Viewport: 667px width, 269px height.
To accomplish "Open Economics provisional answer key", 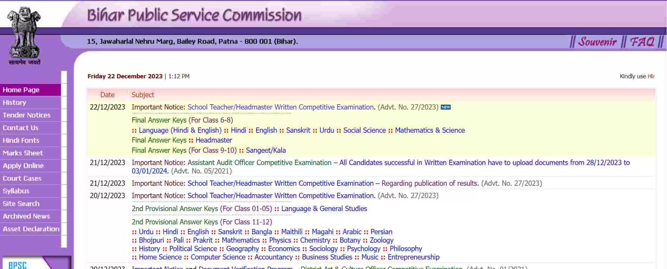I will pyautogui.click(x=284, y=249).
